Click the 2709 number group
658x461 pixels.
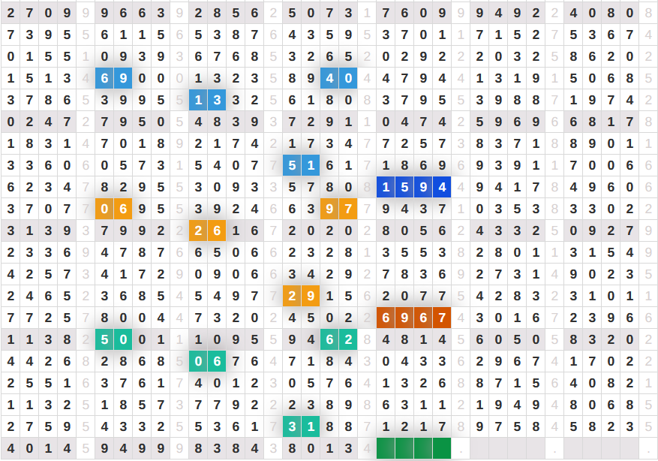click(x=38, y=13)
